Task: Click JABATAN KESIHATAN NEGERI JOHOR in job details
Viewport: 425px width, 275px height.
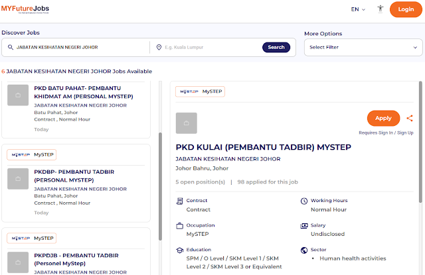Action: 228,159
